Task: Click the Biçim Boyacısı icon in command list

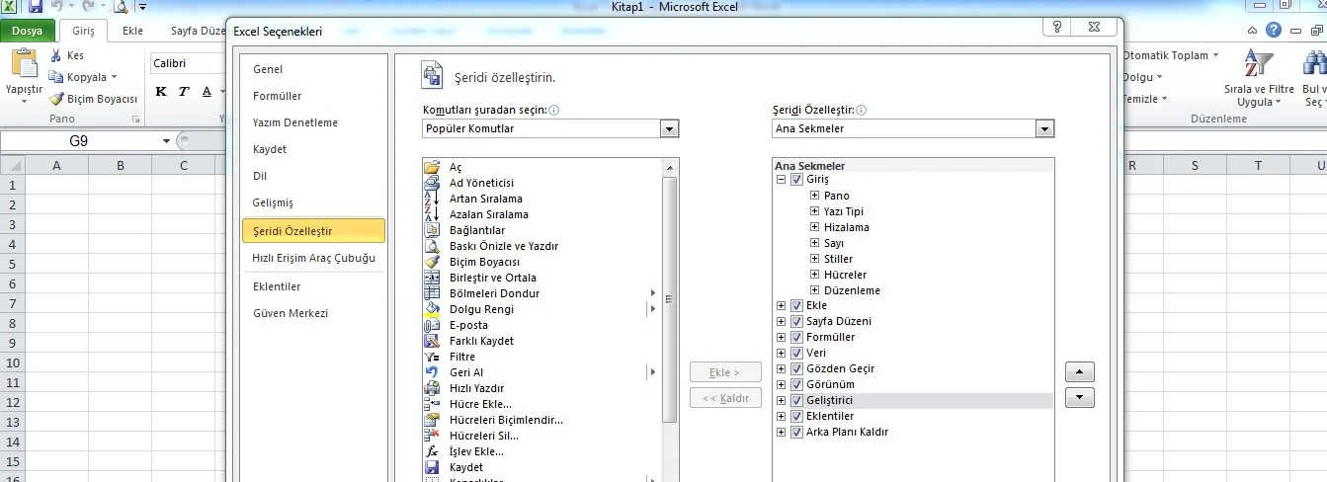Action: coord(431,262)
